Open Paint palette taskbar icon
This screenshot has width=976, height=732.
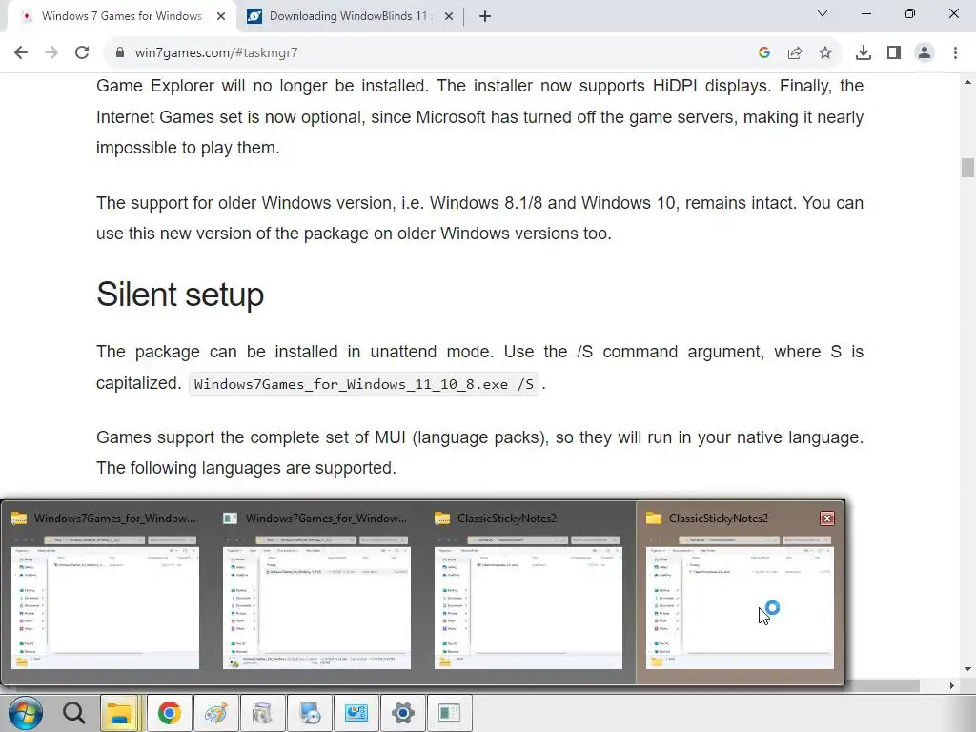(x=216, y=713)
